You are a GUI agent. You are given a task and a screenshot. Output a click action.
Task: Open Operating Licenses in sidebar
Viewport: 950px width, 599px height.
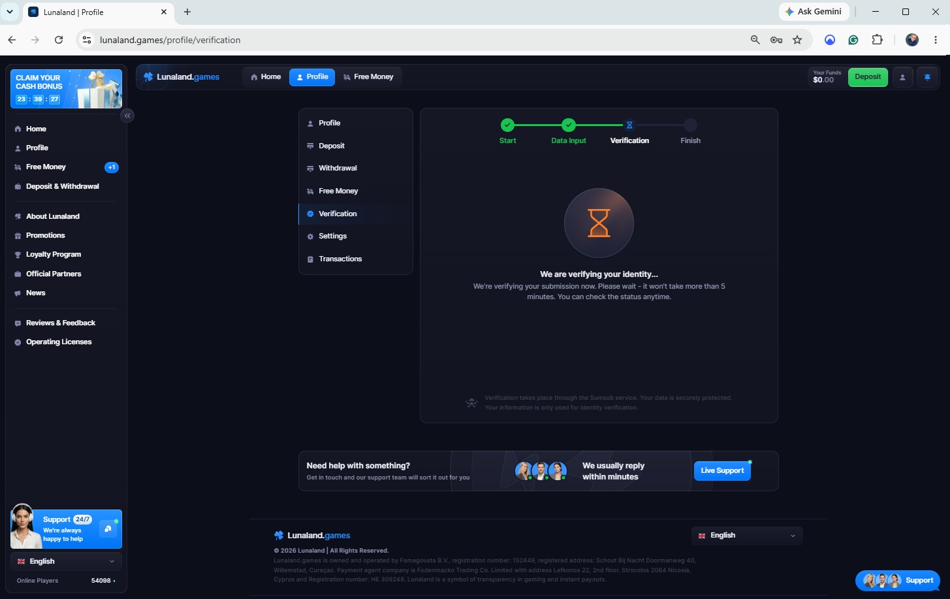67,342
